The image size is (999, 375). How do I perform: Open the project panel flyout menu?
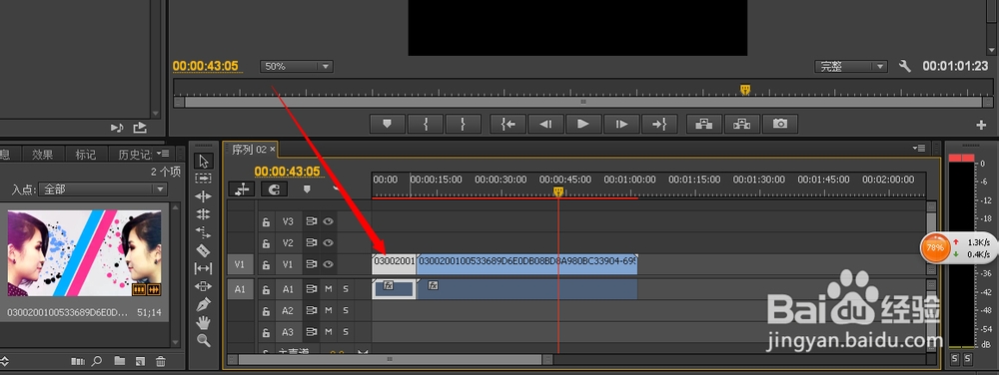click(x=163, y=154)
